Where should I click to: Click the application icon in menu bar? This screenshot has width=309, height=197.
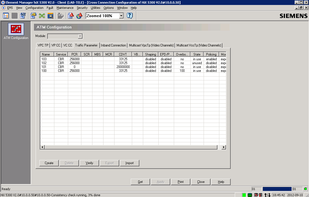pos(3,8)
